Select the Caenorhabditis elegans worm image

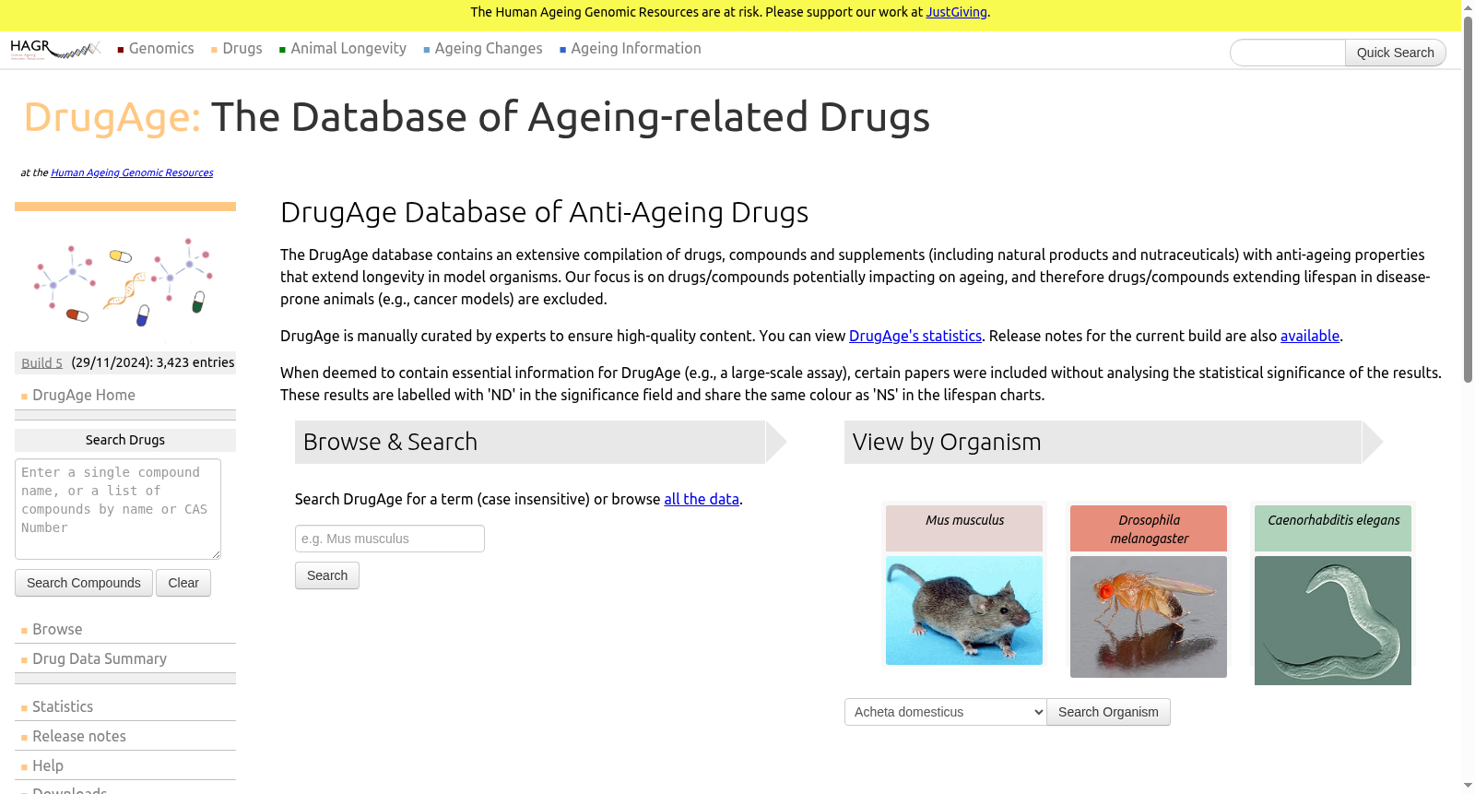coord(1333,621)
